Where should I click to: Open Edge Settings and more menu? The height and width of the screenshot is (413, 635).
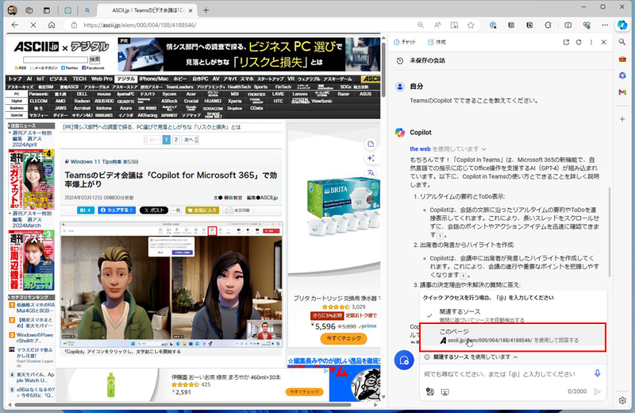pyautogui.click(x=605, y=25)
